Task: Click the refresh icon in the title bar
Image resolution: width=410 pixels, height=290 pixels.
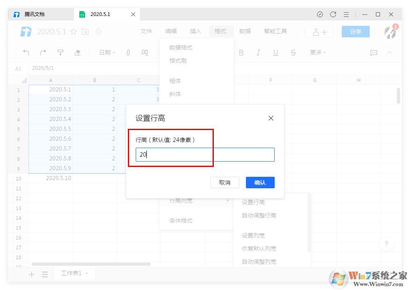Action: (333, 14)
